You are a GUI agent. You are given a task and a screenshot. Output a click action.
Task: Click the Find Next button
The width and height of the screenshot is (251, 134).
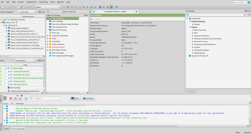(88, 98)
